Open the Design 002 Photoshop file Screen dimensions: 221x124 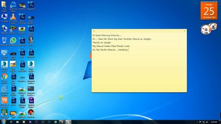(31, 6)
